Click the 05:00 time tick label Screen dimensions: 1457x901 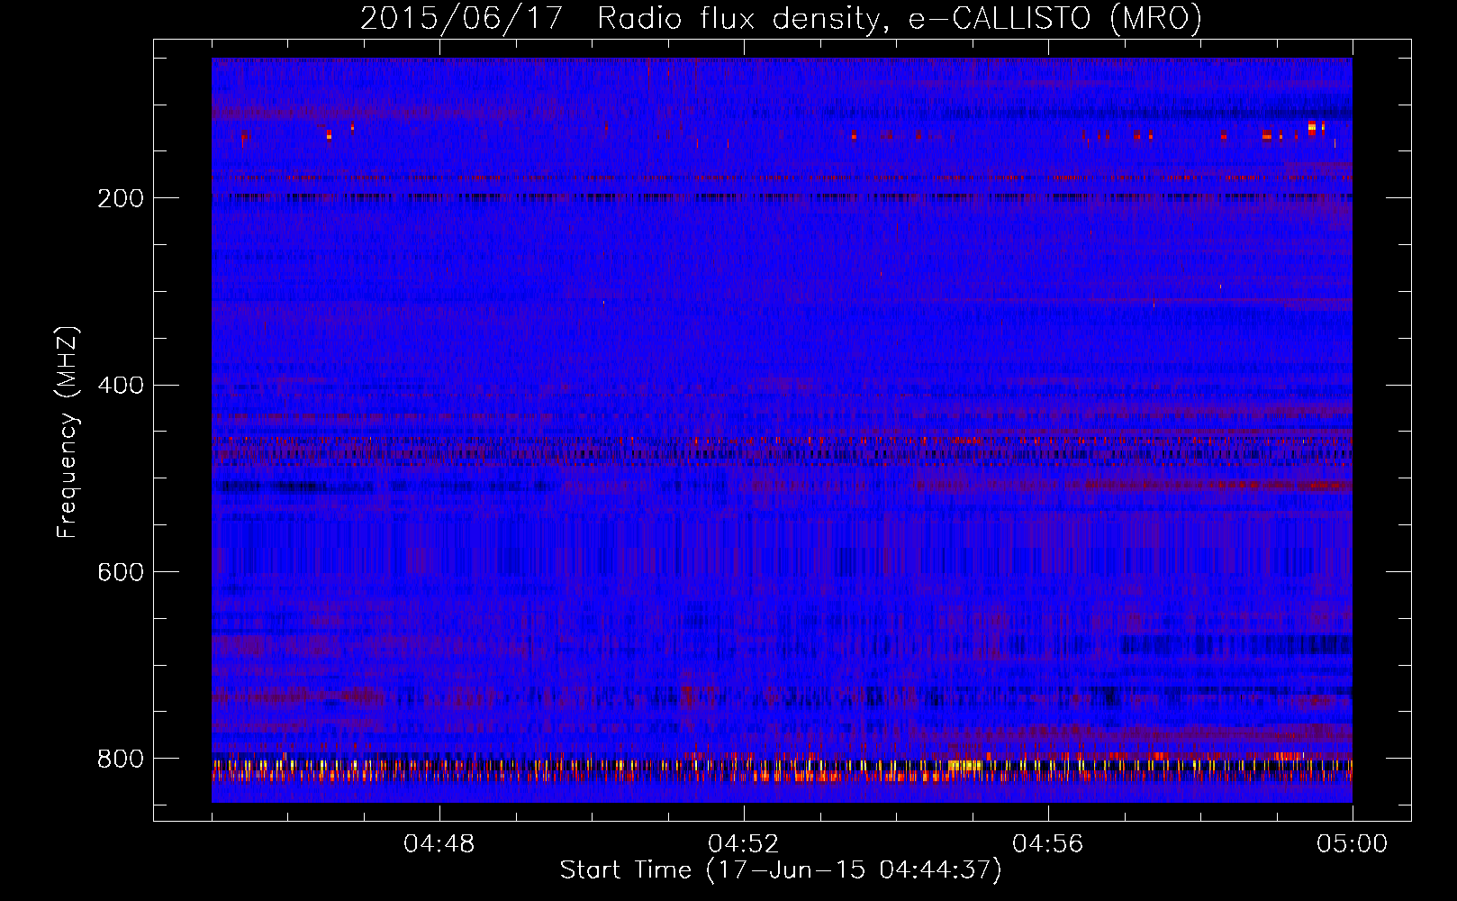coord(1352,844)
